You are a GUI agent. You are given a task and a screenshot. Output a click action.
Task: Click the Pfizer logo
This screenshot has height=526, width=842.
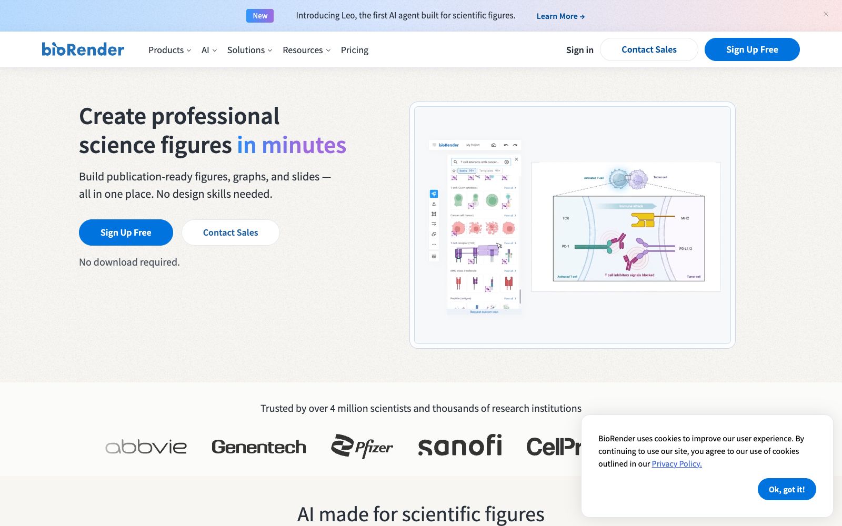click(362, 447)
